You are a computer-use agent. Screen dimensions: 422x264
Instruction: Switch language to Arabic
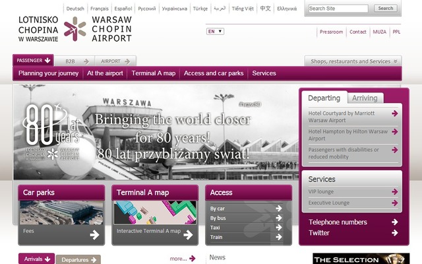(220, 9)
